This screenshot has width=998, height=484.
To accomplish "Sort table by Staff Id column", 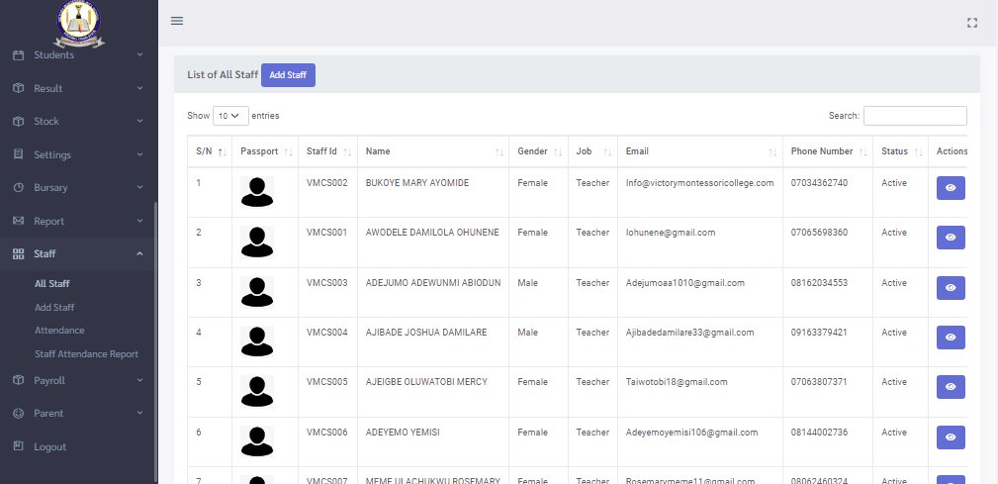I will [327, 151].
